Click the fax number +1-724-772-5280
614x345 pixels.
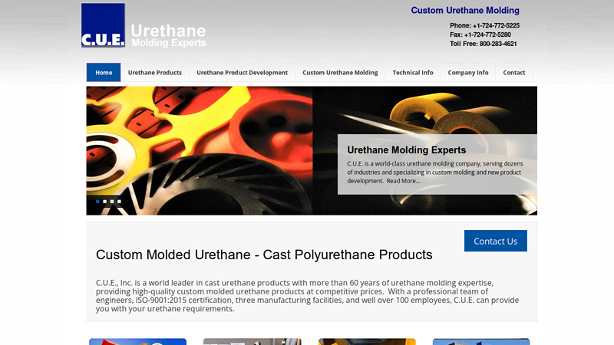coord(487,34)
